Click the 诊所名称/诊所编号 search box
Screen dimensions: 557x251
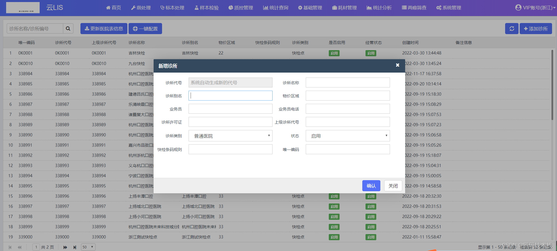(x=35, y=29)
